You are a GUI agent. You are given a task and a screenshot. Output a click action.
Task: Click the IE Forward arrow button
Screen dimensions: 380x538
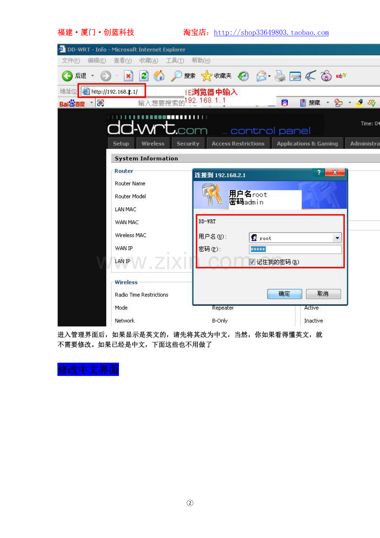[x=106, y=76]
